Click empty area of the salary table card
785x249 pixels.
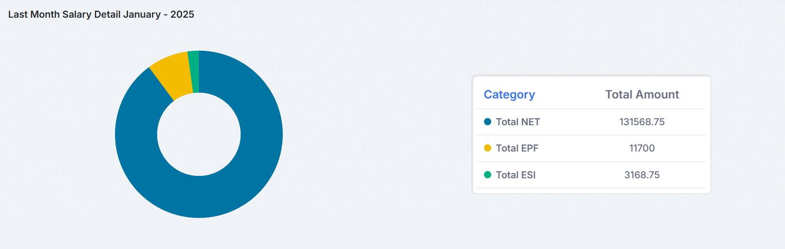591,191
